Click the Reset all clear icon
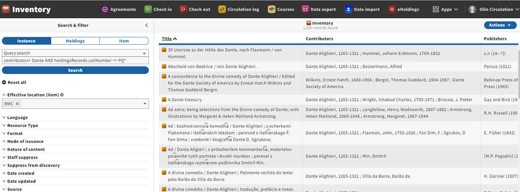The image size is (520, 192). (x=4, y=82)
